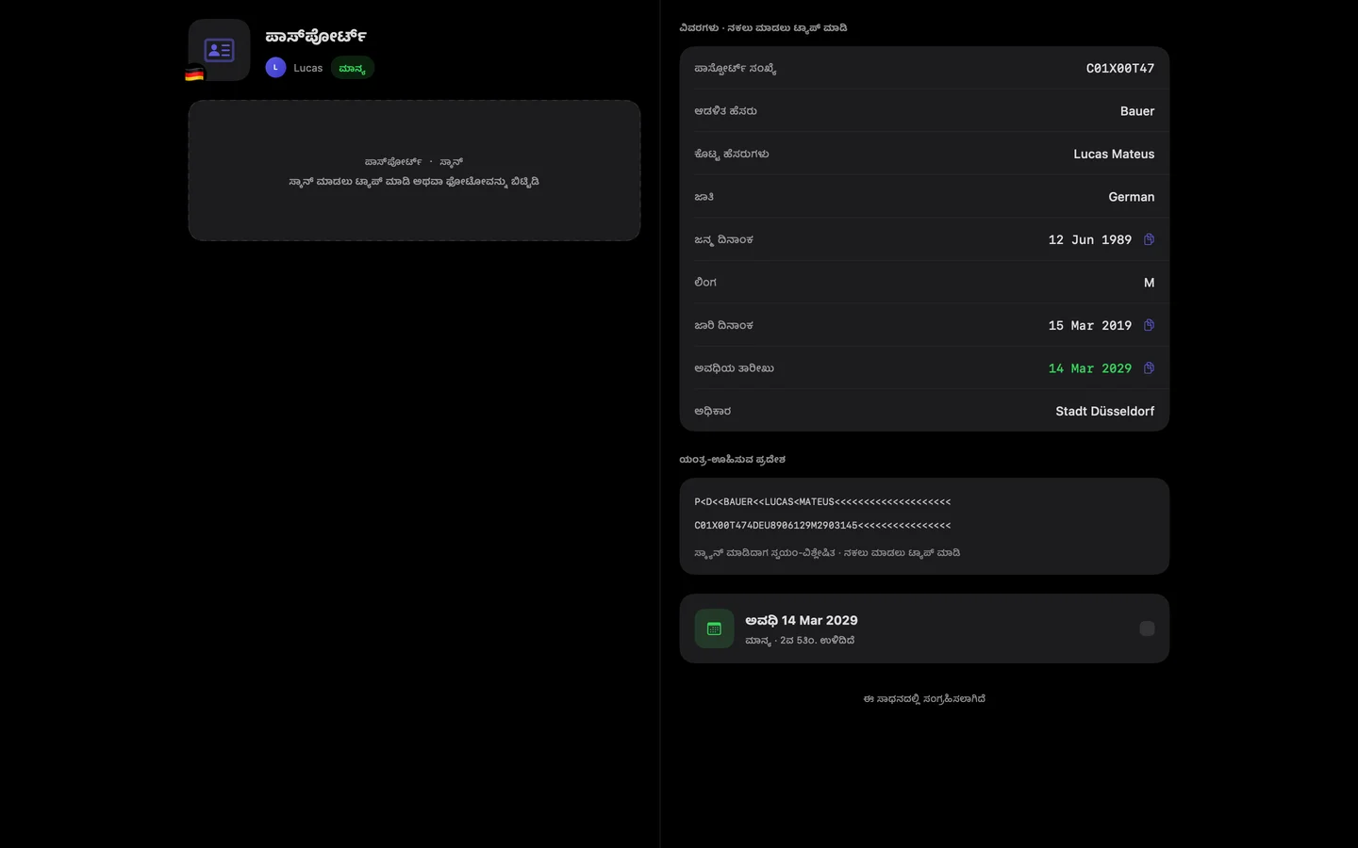Click the Lucas owner name
Screen dimensions: 1358x848
[x=308, y=68]
